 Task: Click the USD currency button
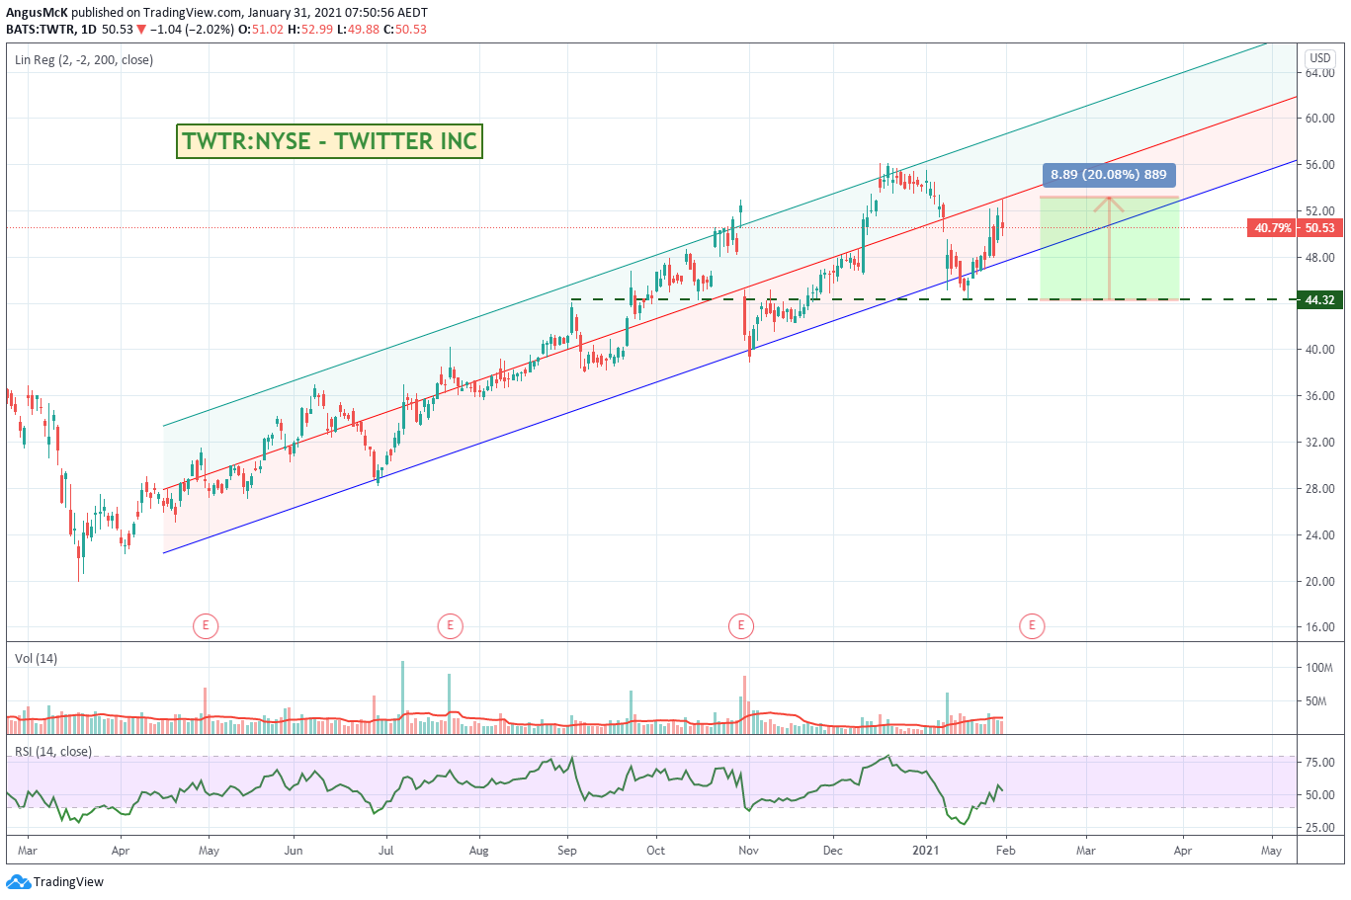1320,58
